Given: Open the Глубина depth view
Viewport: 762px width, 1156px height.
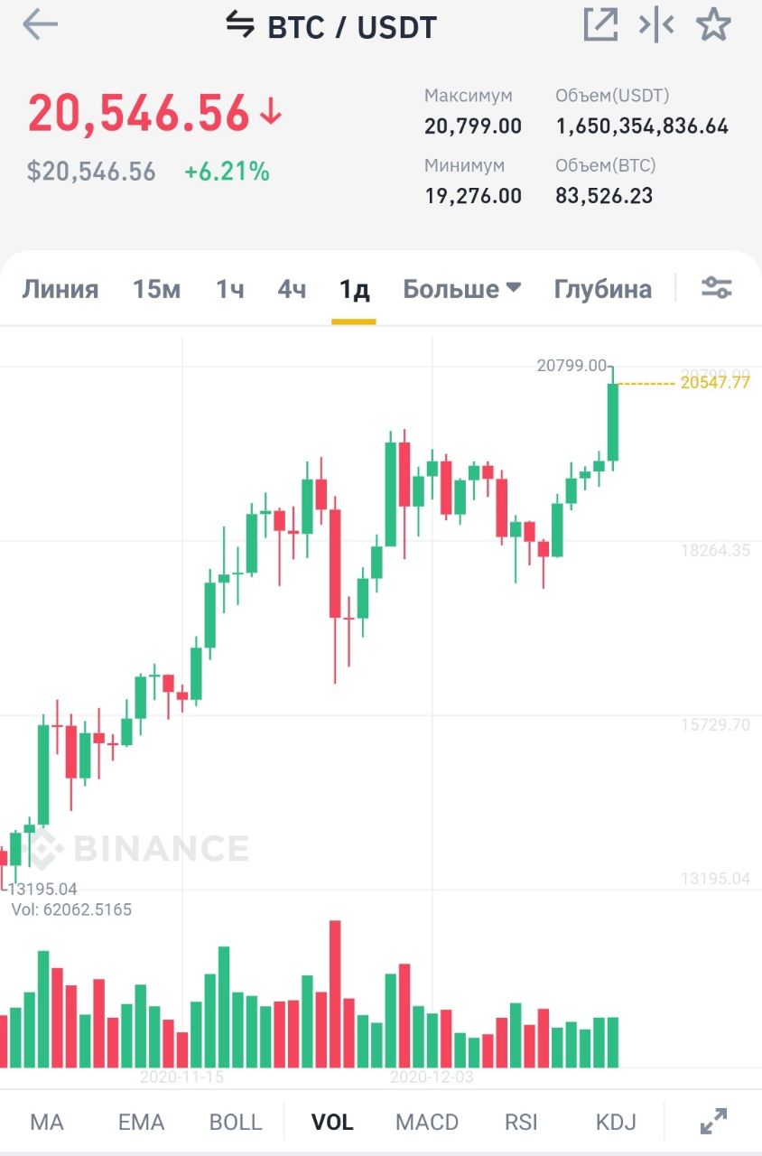Looking at the screenshot, I should point(602,289).
